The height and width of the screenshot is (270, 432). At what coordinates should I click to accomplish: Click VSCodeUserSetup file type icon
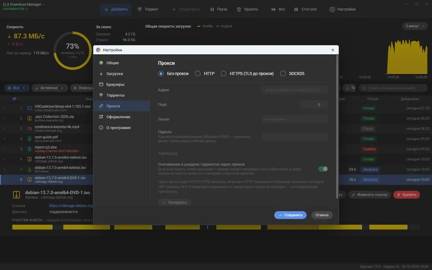pos(29,108)
